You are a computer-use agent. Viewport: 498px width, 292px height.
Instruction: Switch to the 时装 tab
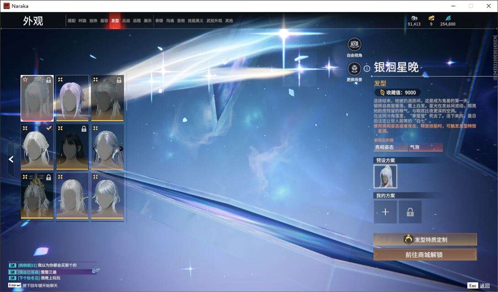click(82, 21)
